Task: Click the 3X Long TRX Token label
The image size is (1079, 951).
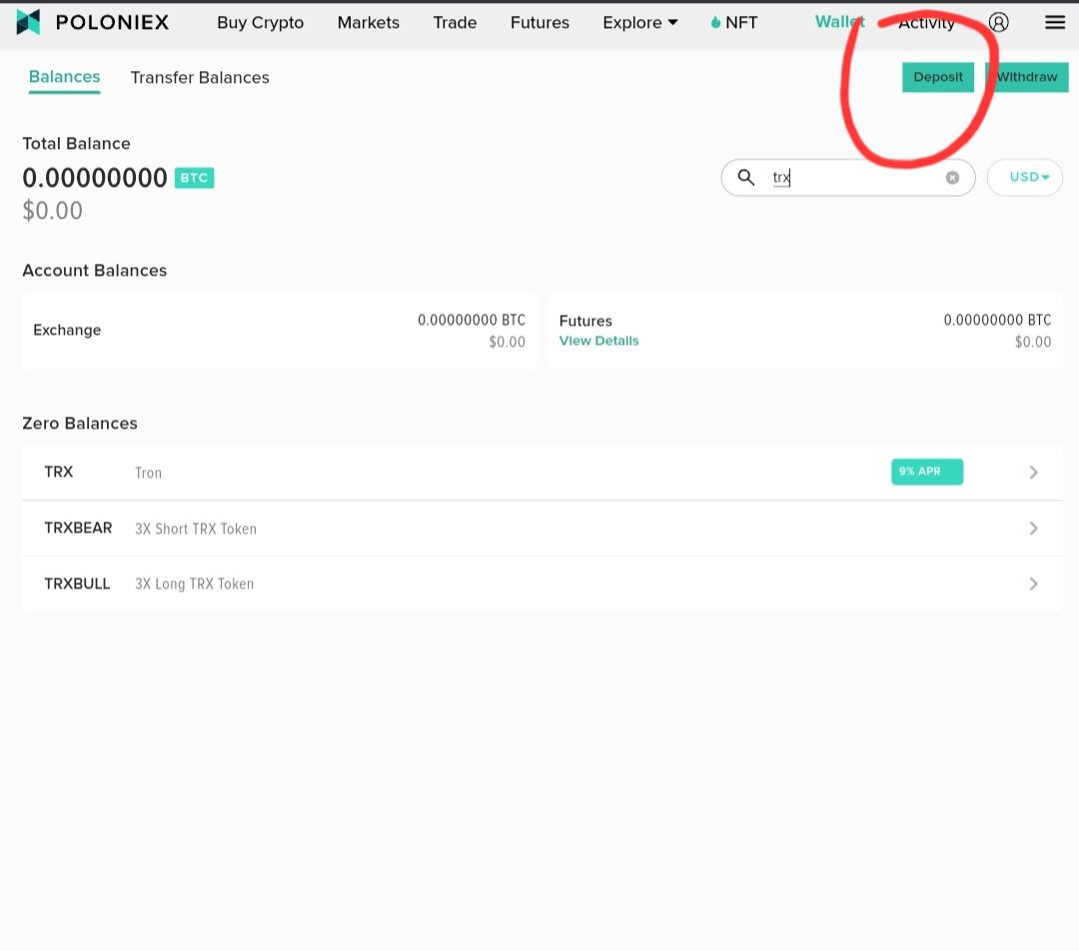Action: tap(194, 583)
